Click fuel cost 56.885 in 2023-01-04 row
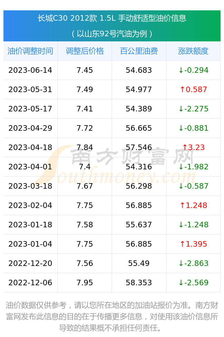 click(139, 244)
